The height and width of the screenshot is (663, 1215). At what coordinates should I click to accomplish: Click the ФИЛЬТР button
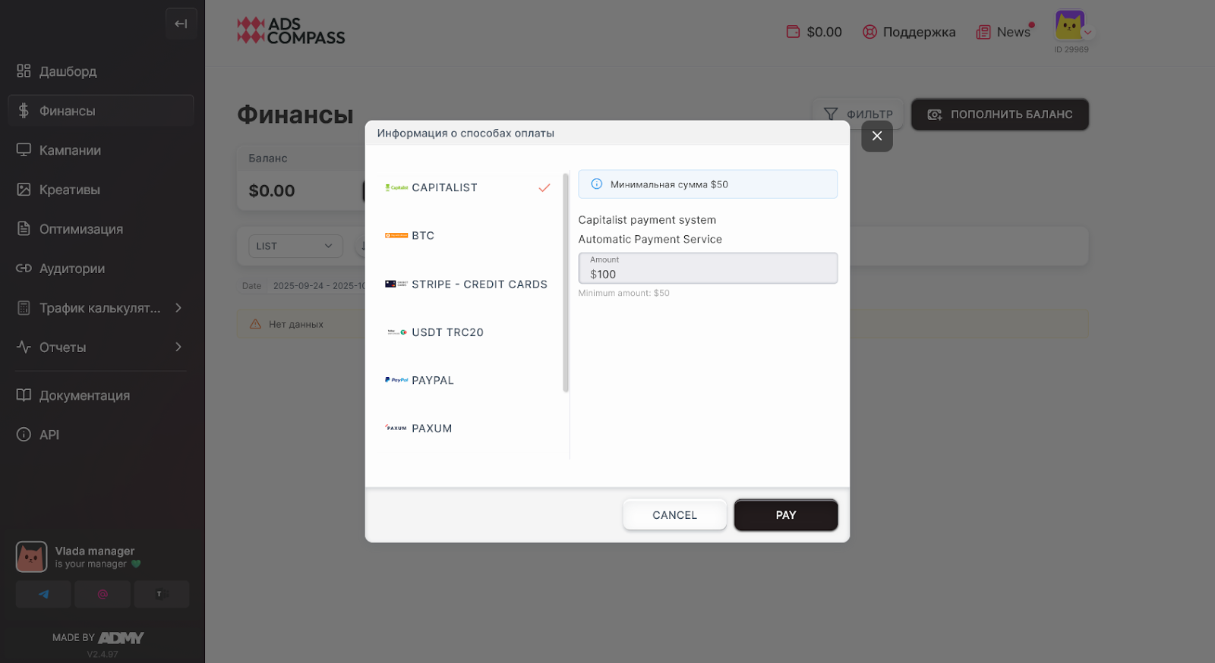[858, 114]
